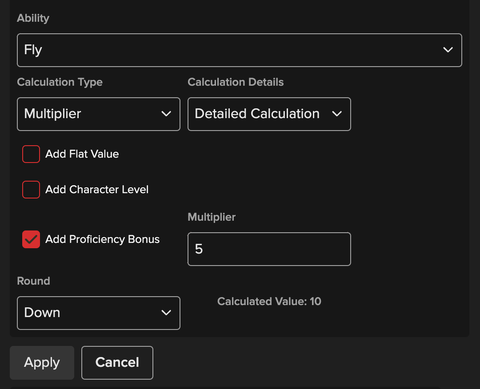Open the Calculation Details combo box

click(x=269, y=114)
